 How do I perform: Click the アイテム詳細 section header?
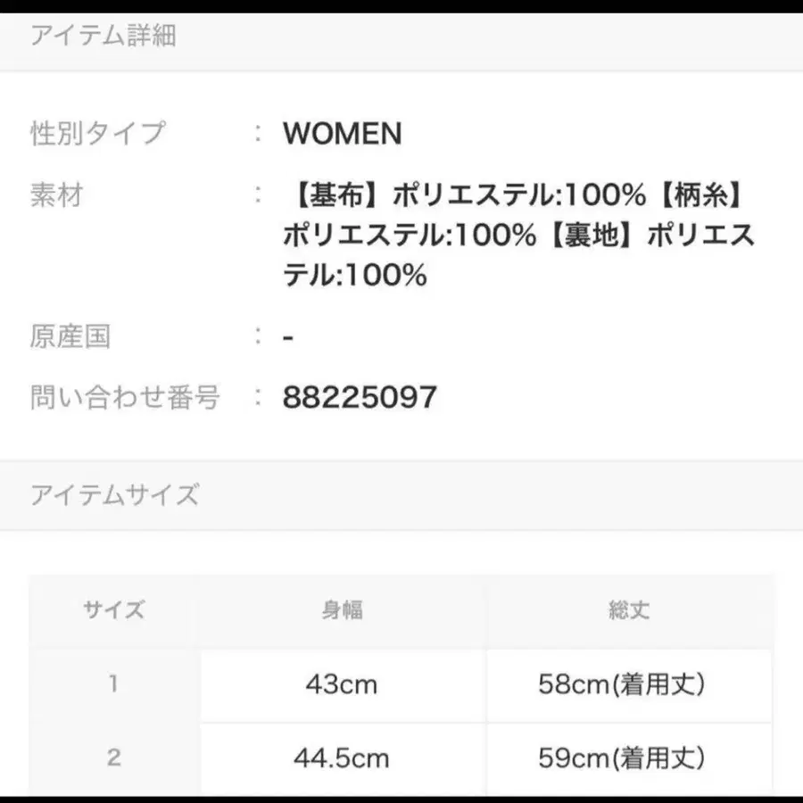click(x=103, y=36)
